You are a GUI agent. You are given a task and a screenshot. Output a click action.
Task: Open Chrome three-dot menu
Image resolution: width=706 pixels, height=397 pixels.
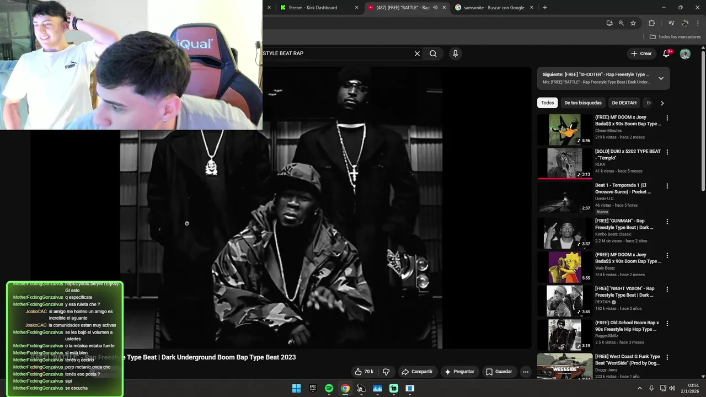pos(697,23)
